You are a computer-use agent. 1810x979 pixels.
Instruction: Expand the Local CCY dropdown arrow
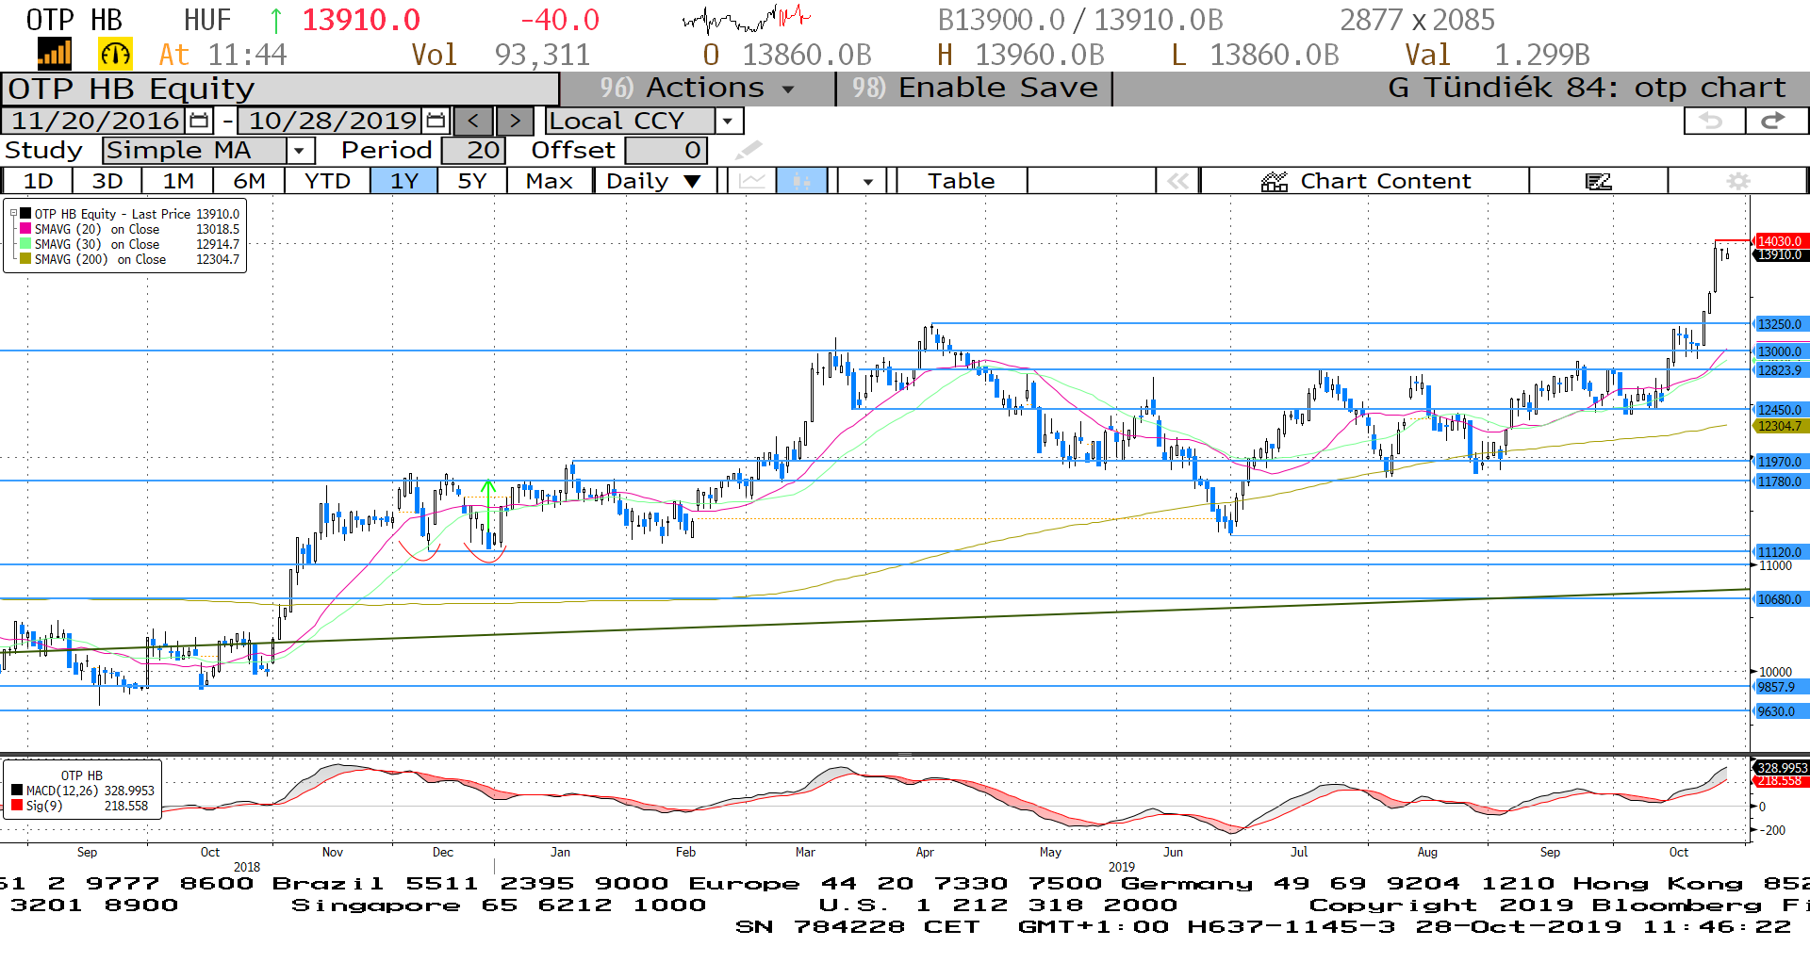[728, 121]
